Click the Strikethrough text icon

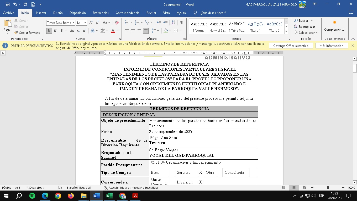point(72,31)
